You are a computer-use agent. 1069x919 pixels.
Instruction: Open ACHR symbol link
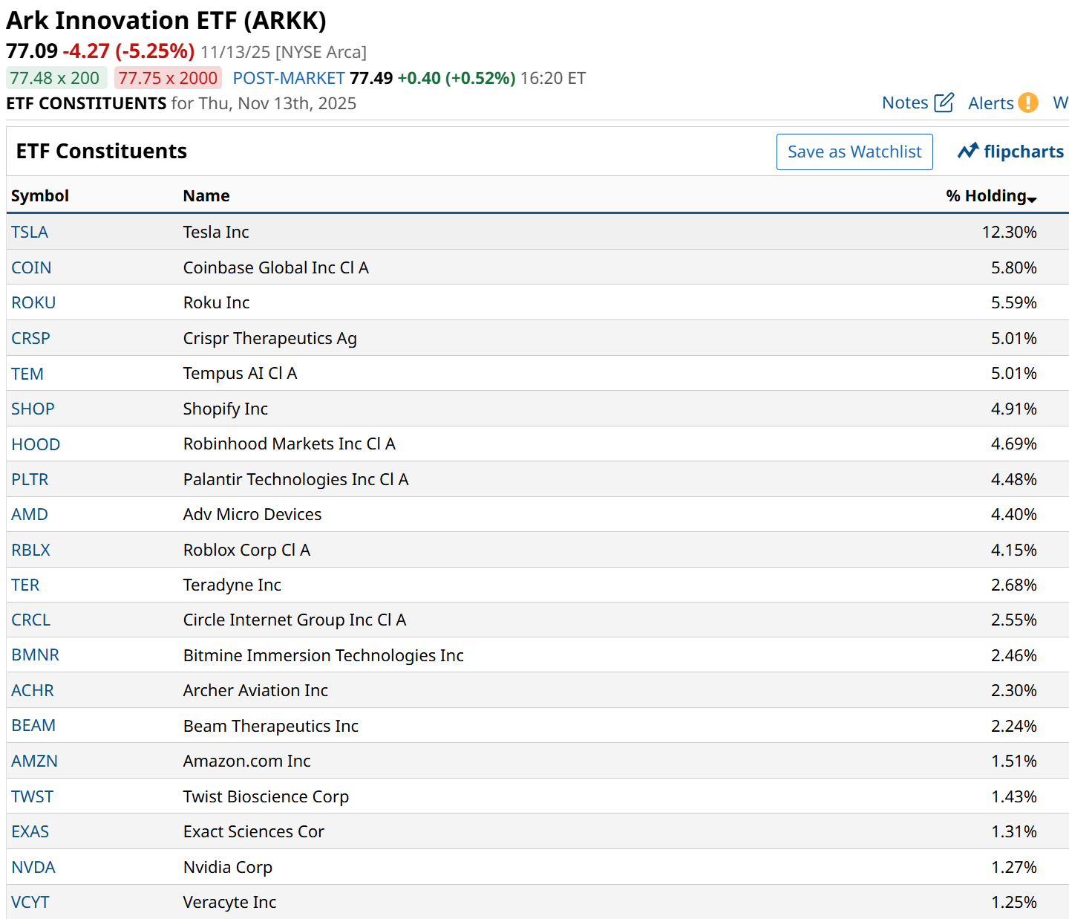(33, 690)
